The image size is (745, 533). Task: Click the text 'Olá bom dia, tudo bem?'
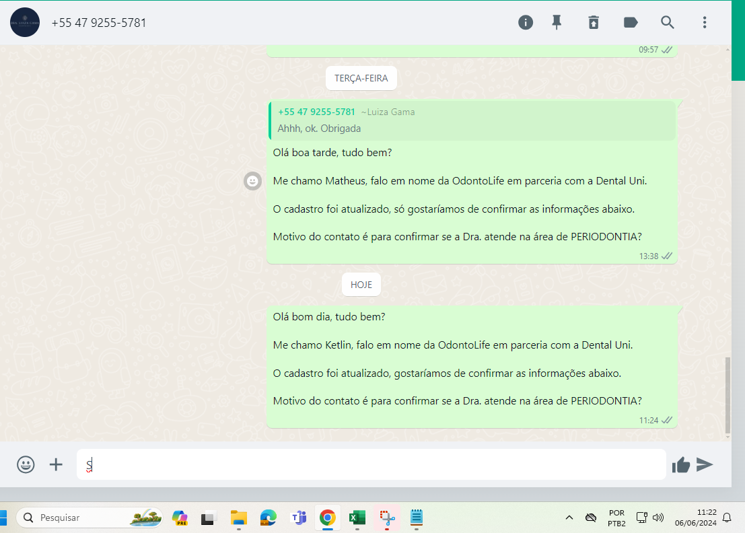329,317
